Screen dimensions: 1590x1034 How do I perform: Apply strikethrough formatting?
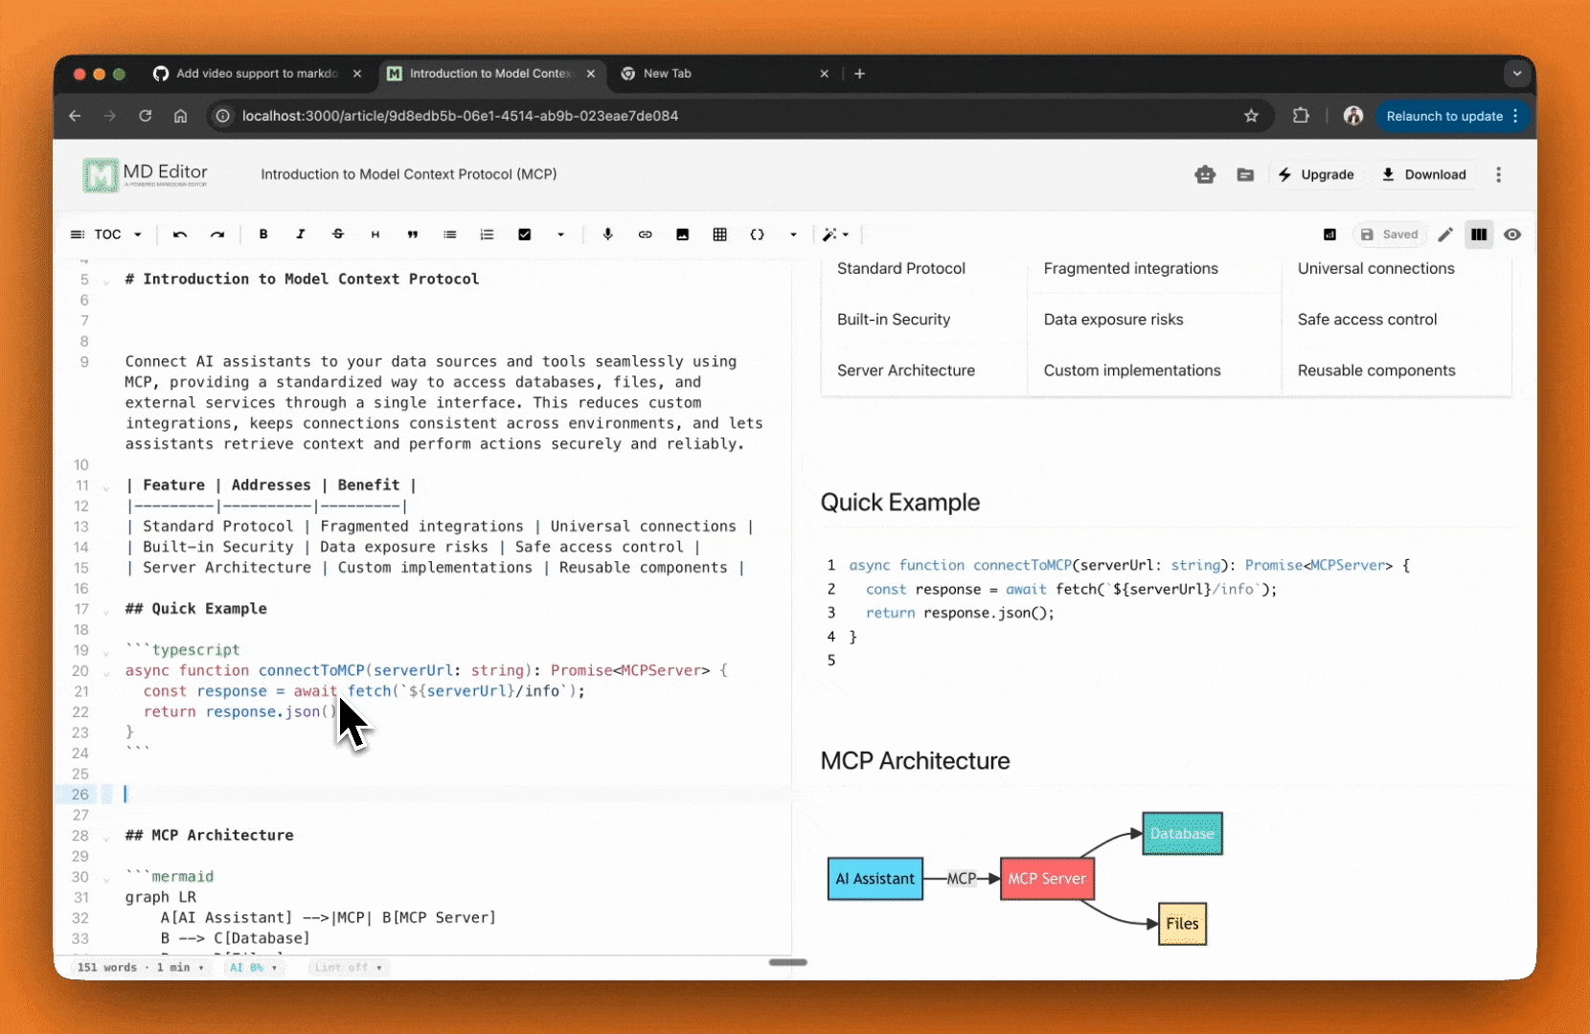(x=338, y=235)
